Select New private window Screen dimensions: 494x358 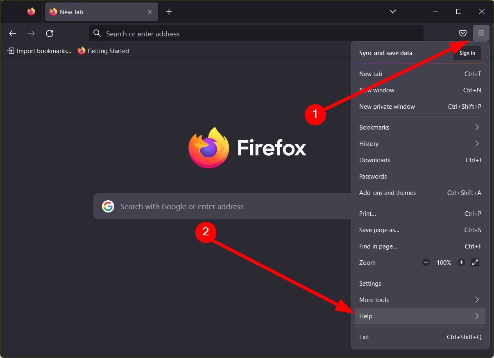point(420,107)
